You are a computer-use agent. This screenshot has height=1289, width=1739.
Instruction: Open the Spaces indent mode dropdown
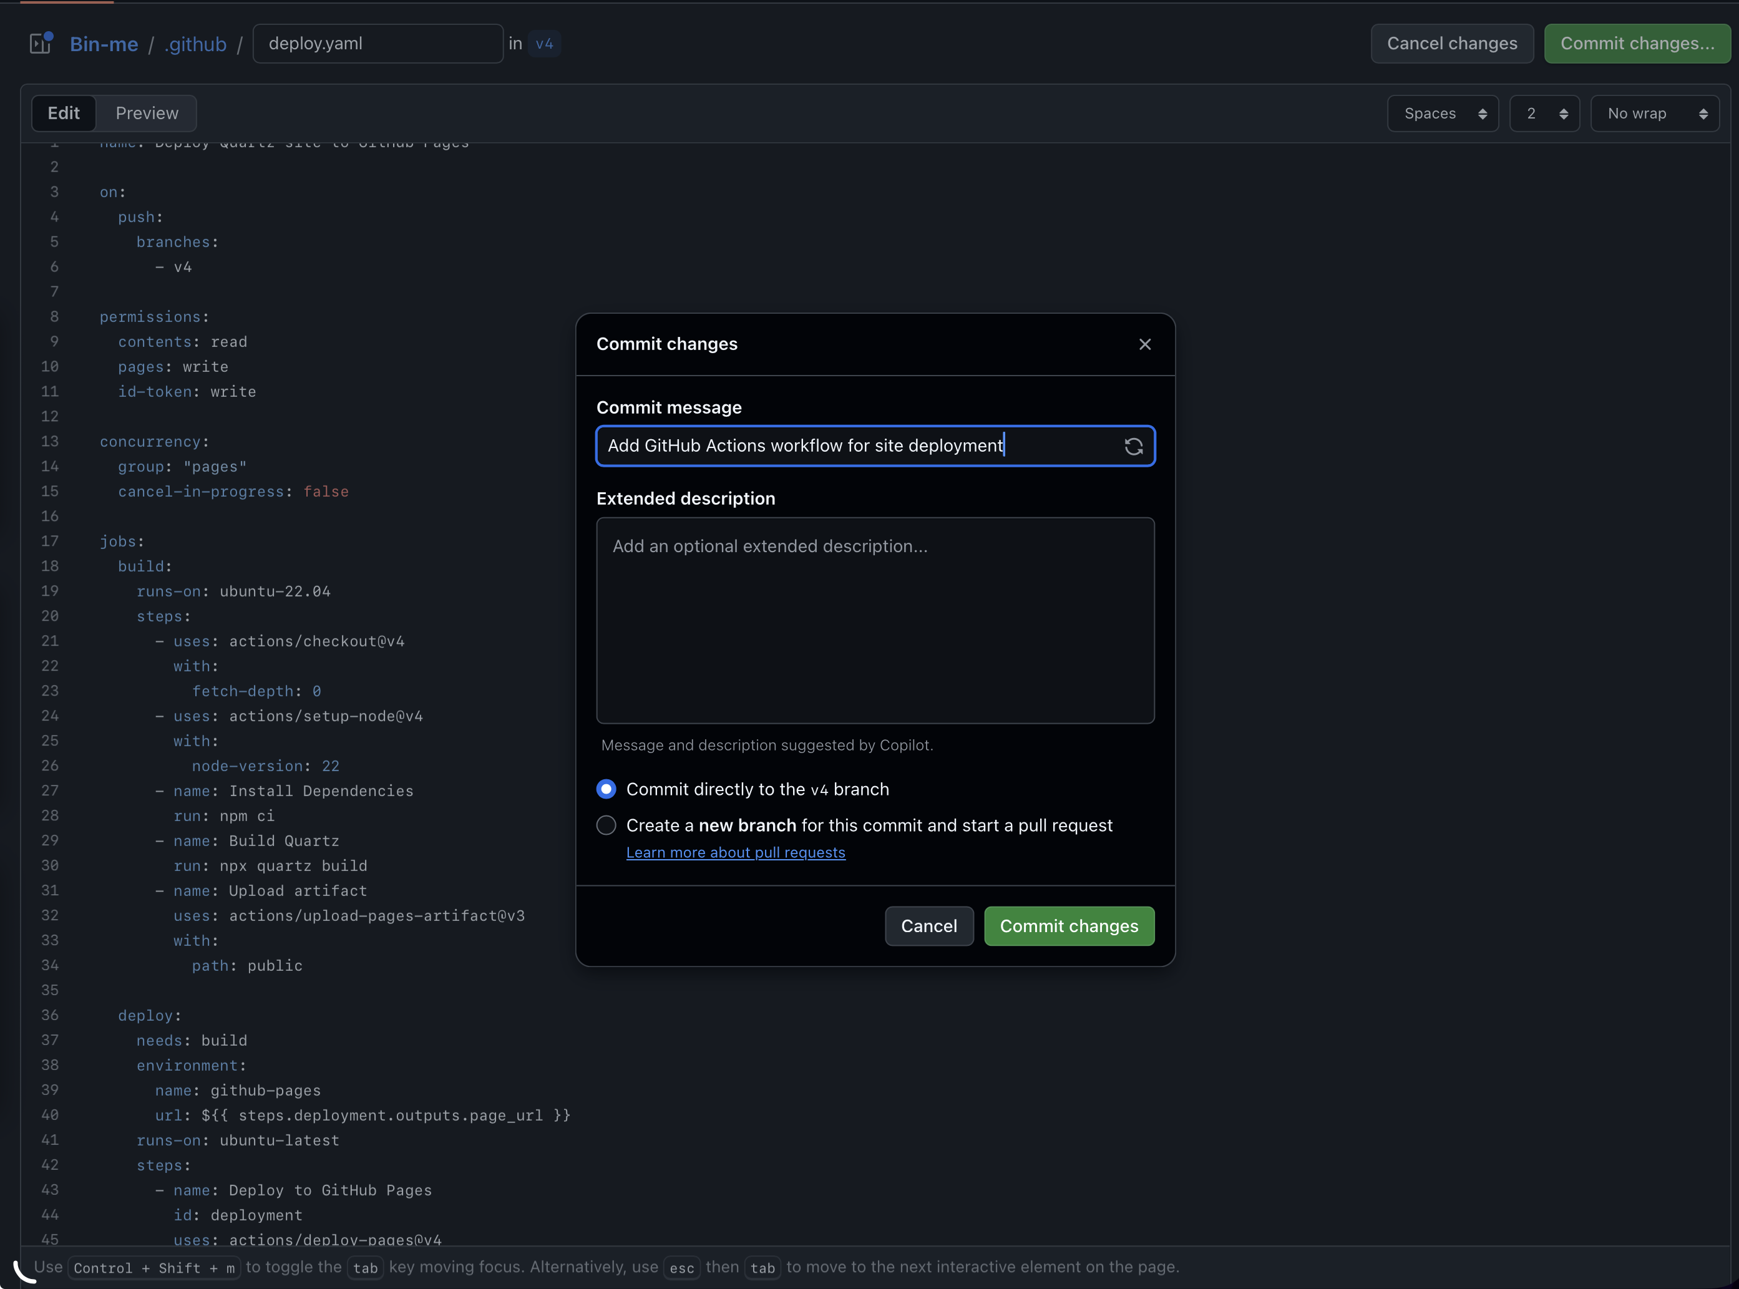[x=1443, y=114]
